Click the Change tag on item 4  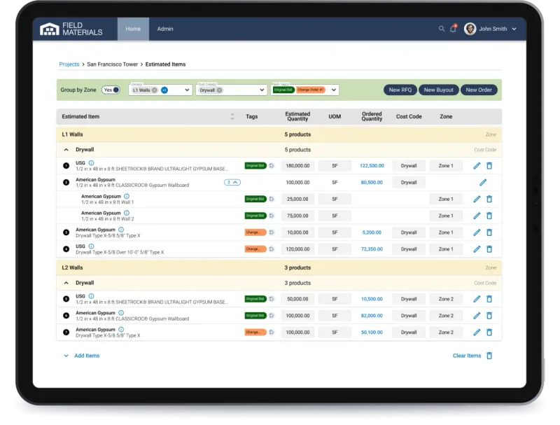click(x=255, y=249)
